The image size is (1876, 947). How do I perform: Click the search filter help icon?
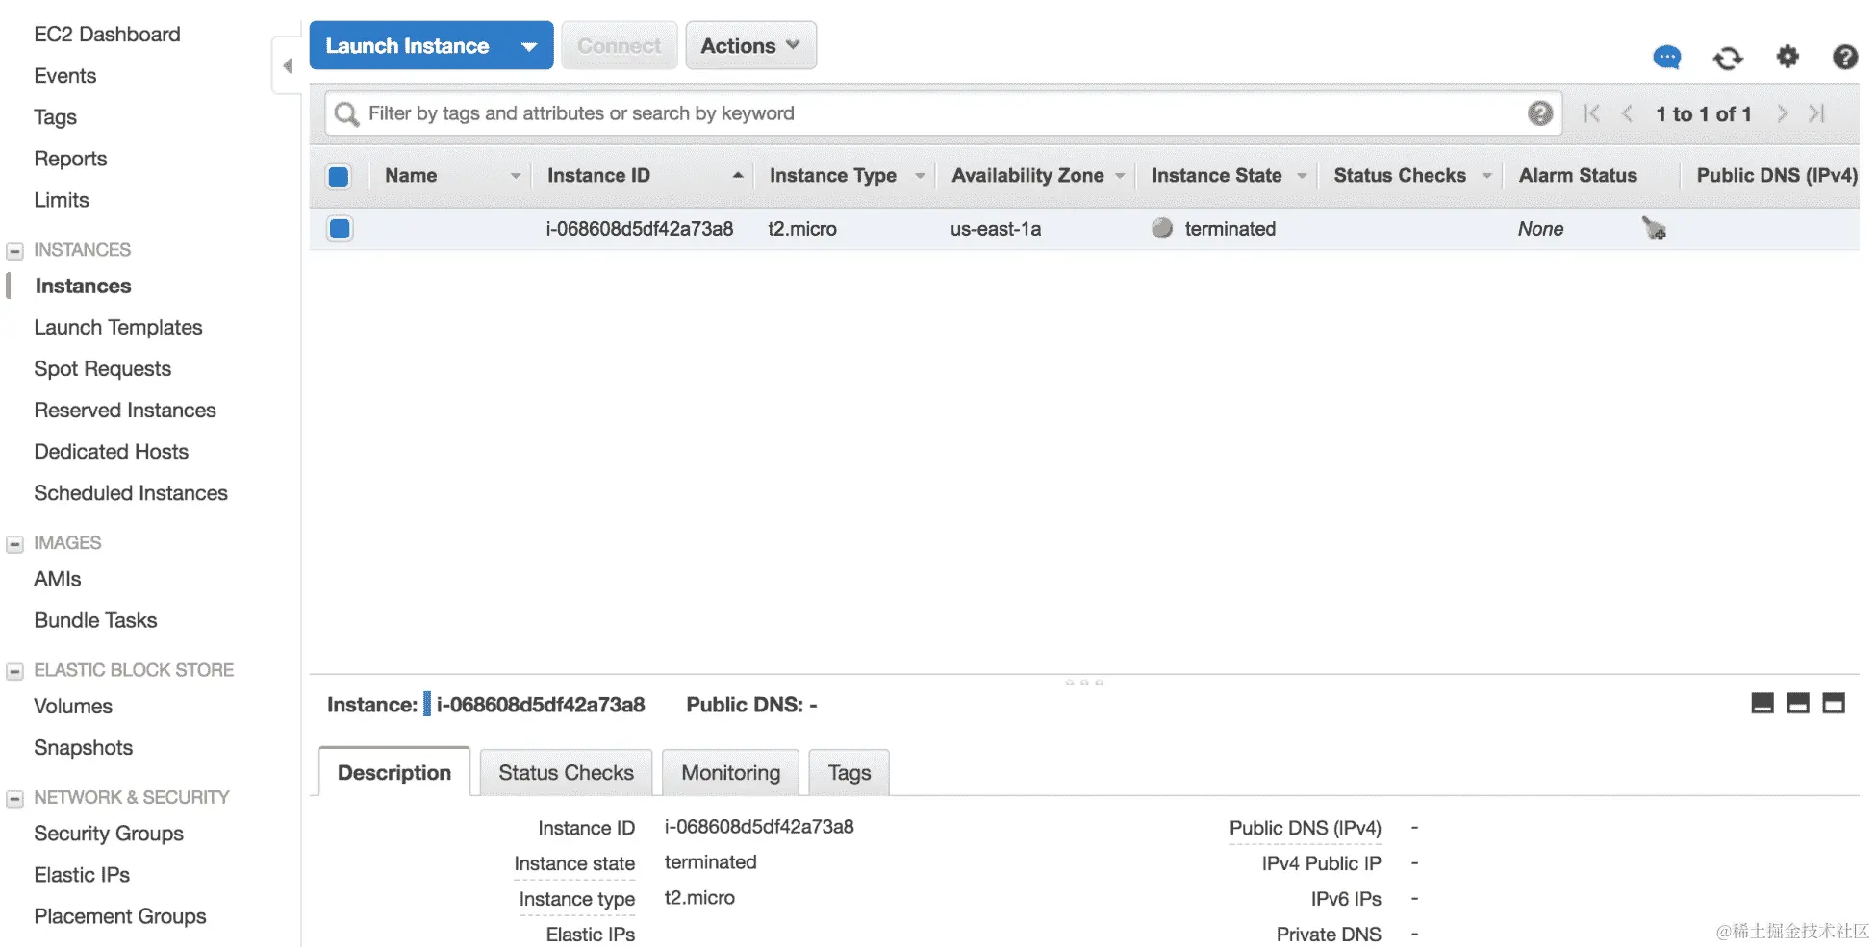1539,113
